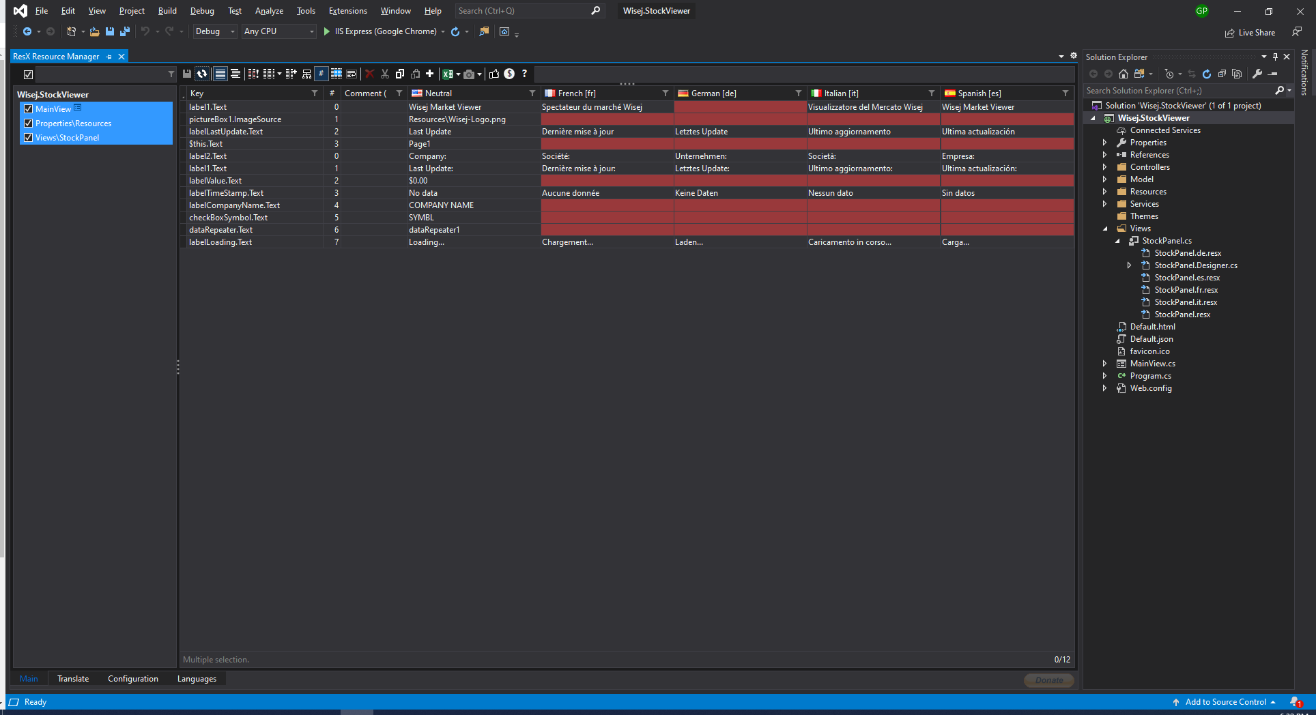The height and width of the screenshot is (715, 1316).
Task: Click the camera snapshot icon
Action: [x=469, y=74]
